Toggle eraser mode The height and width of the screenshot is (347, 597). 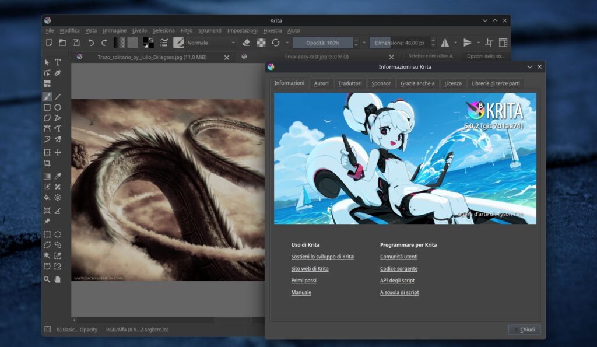(246, 43)
